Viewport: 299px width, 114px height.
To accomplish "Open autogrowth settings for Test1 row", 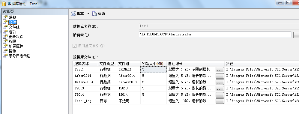I will pyautogui.click(x=220, y=70).
